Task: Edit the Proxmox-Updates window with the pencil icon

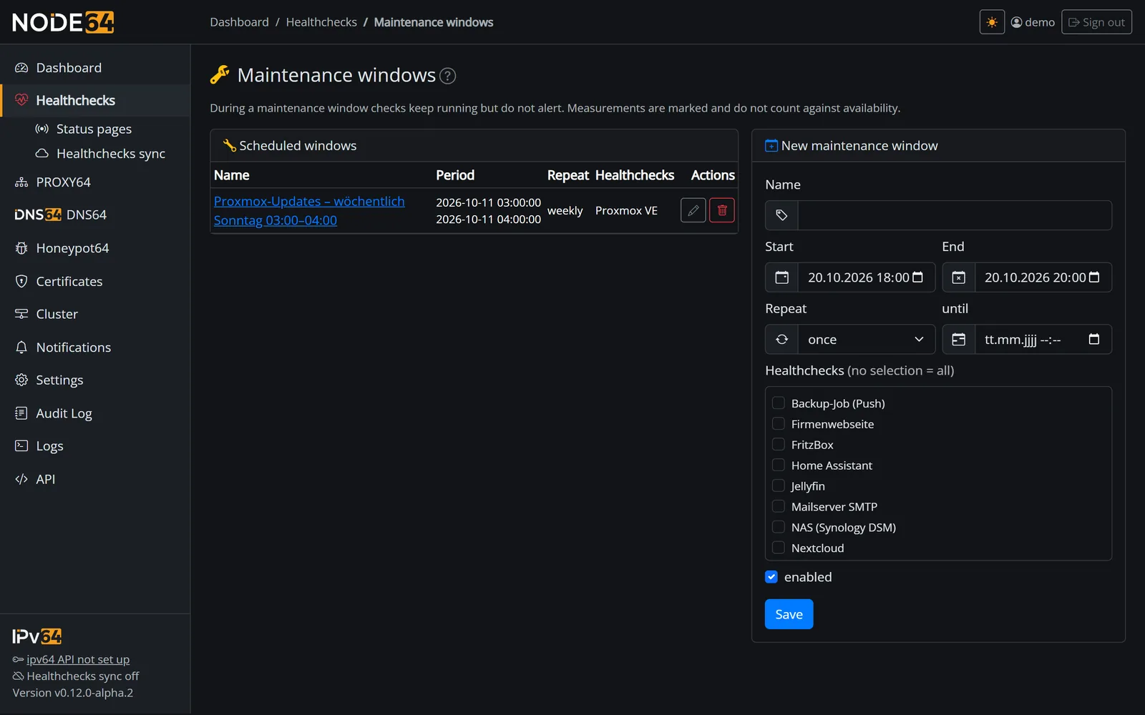Action: (693, 210)
